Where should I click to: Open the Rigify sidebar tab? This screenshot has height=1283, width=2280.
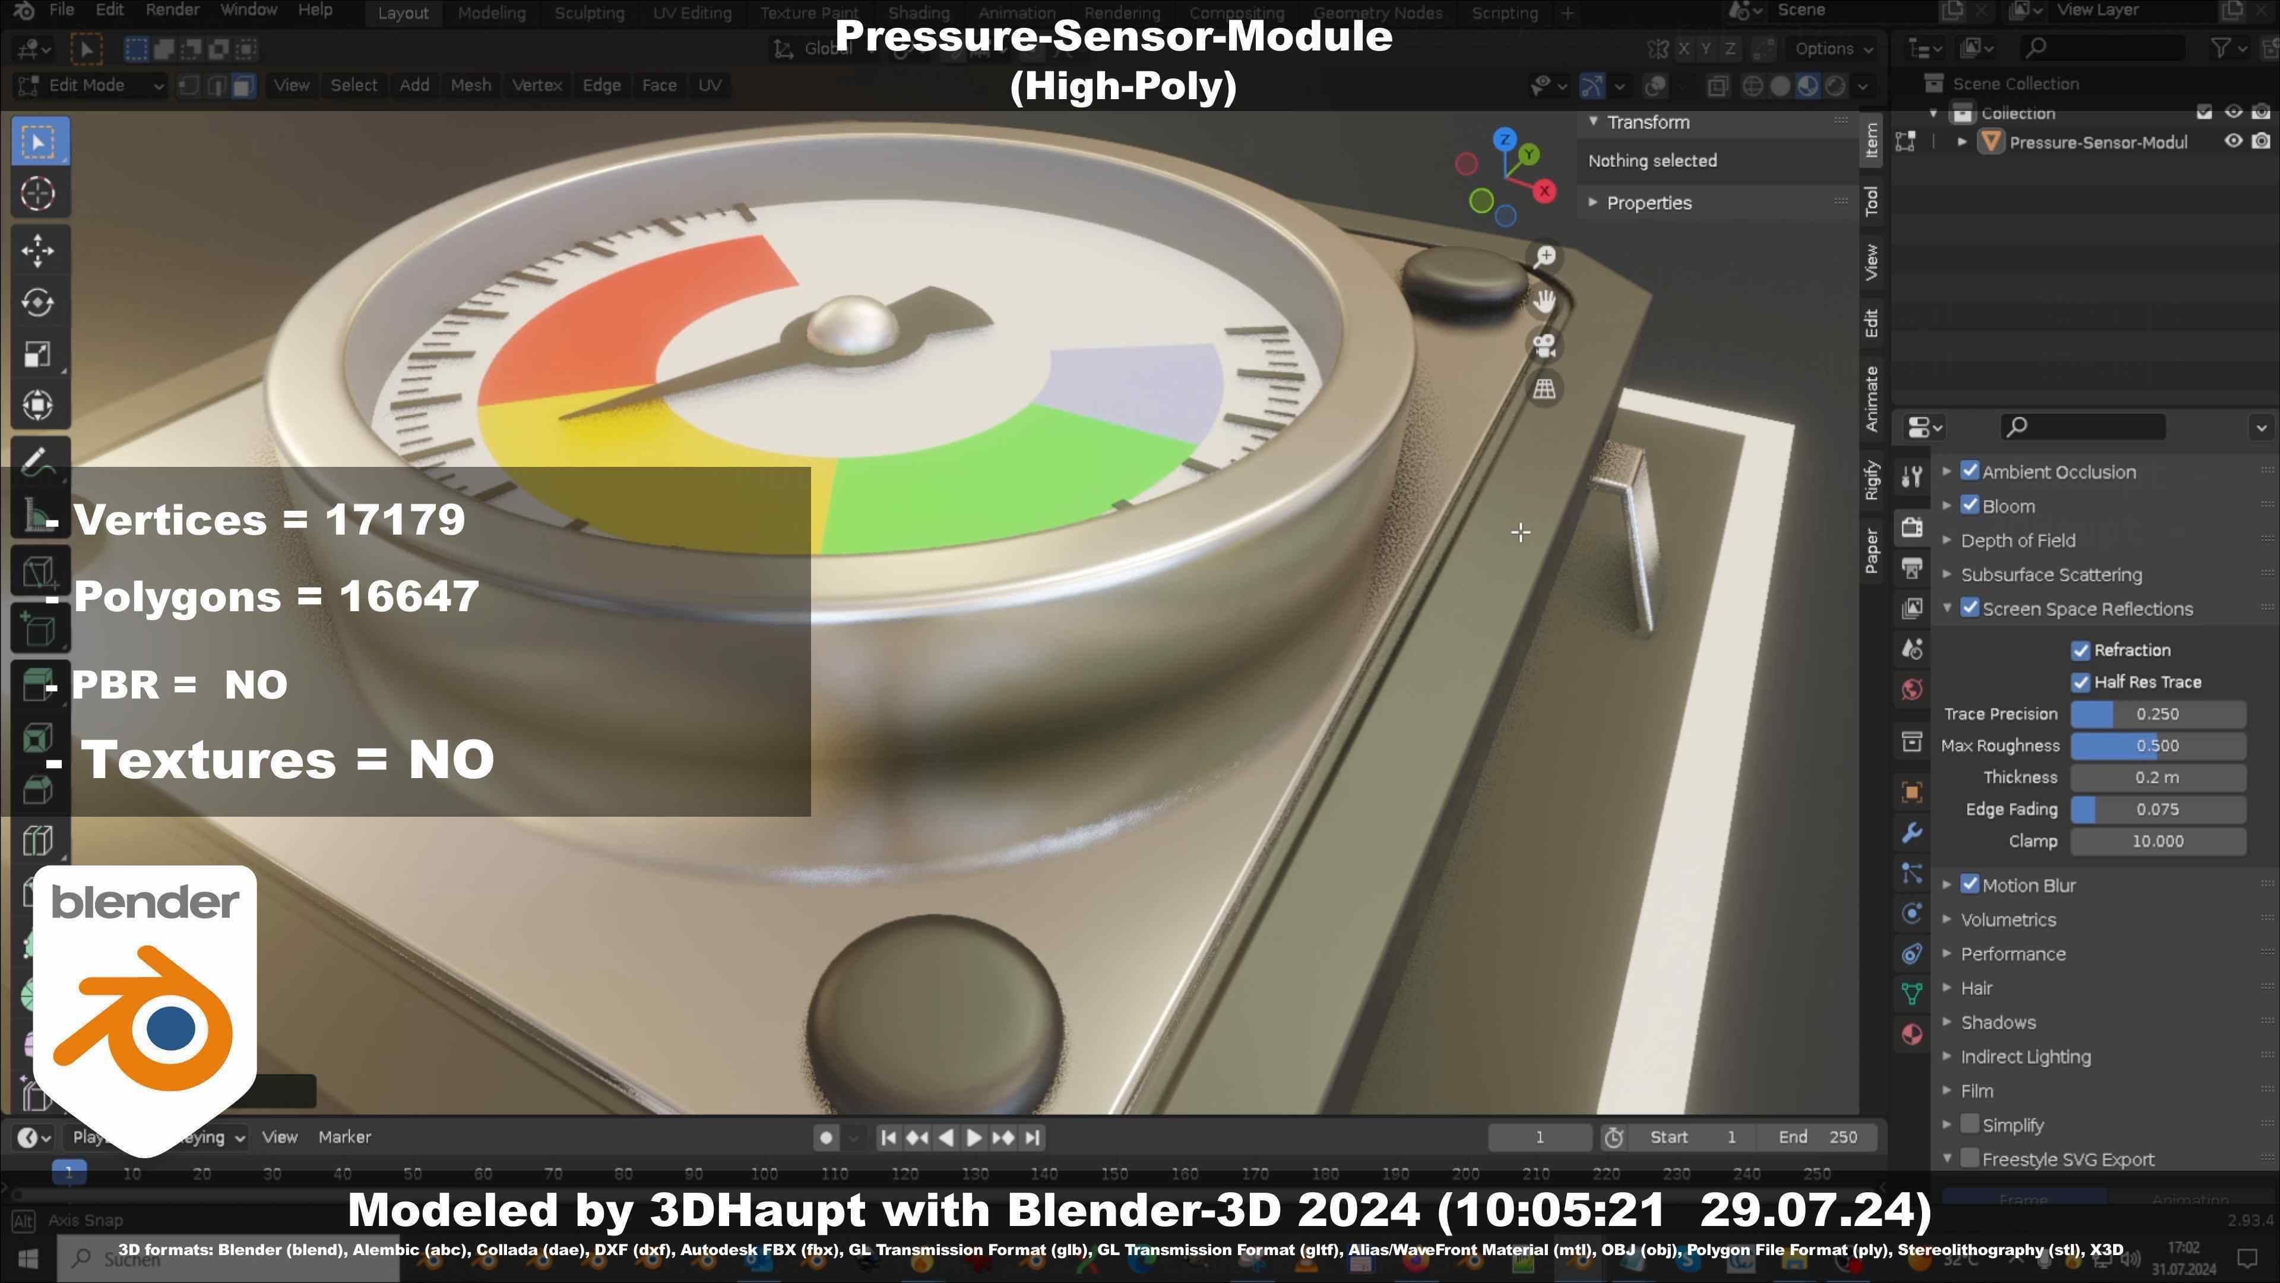(1871, 481)
